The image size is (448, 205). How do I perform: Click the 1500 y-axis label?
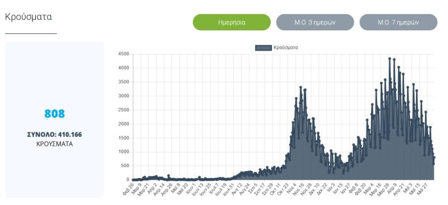pyautogui.click(x=123, y=138)
